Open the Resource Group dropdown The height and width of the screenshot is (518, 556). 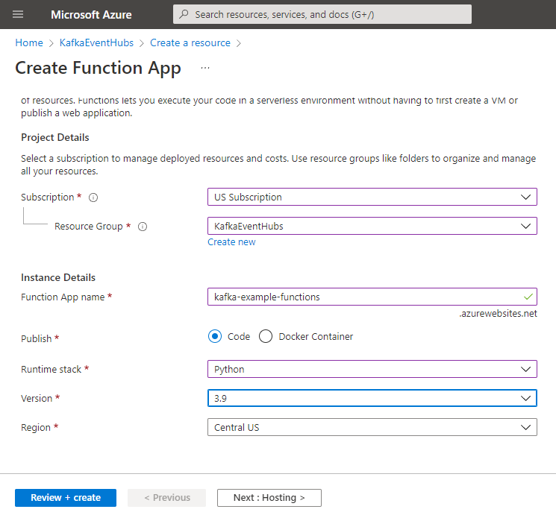[x=372, y=226]
